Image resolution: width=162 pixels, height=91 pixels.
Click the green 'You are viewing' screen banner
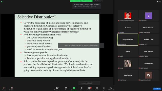pyautogui.click(x=81, y=1)
